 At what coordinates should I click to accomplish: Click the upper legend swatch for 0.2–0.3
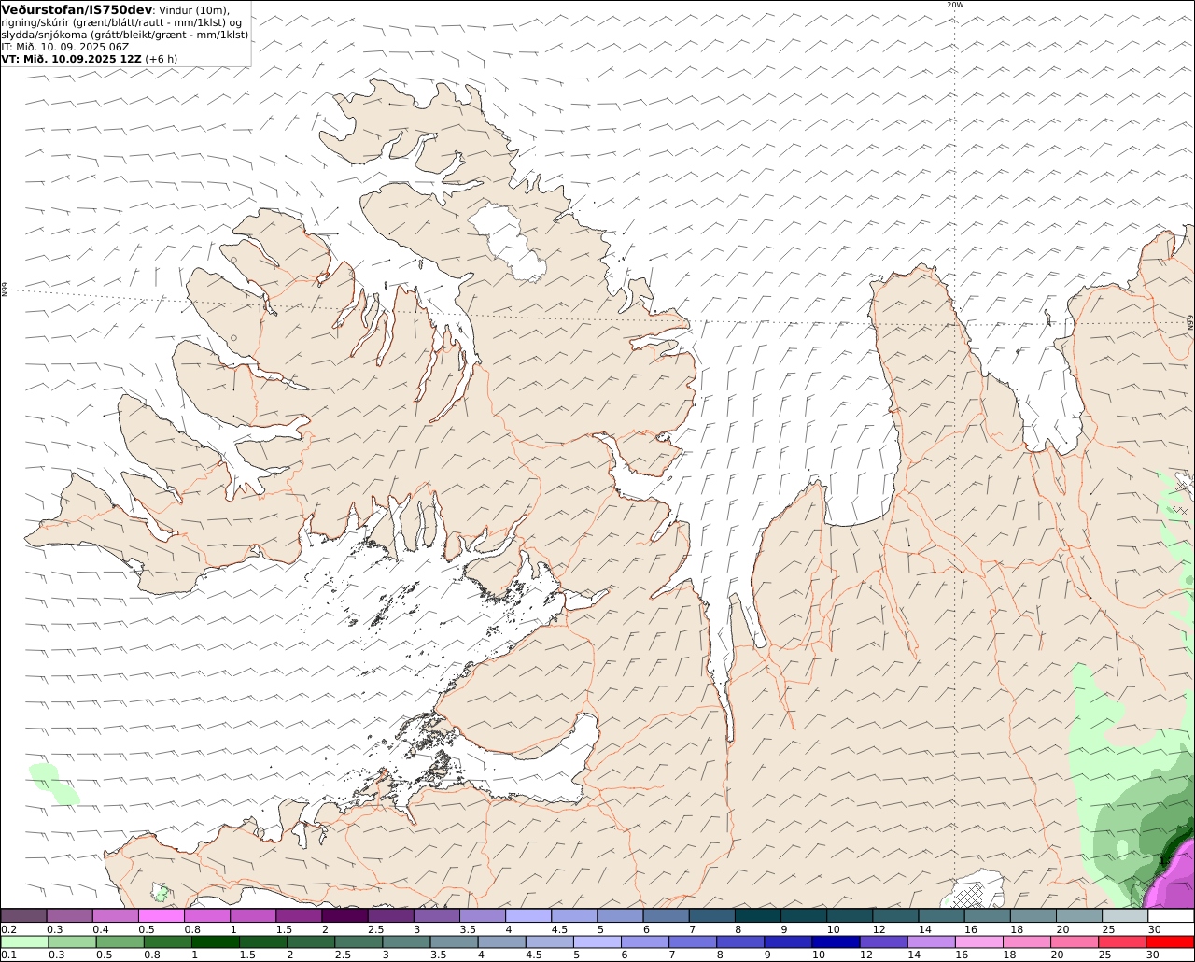click(23, 915)
